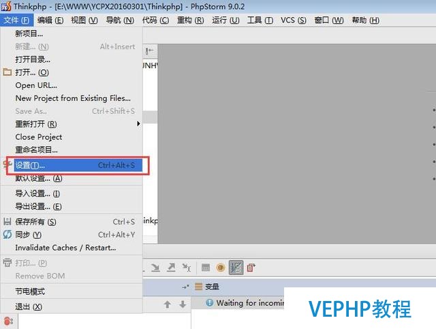Click the Evaluate Expression calculator icon
Screen dimensions: 436x329
[206, 268]
